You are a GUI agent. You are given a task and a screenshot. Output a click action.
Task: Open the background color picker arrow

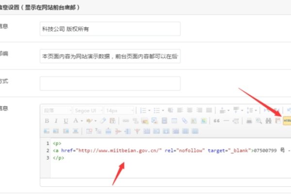point(96,121)
